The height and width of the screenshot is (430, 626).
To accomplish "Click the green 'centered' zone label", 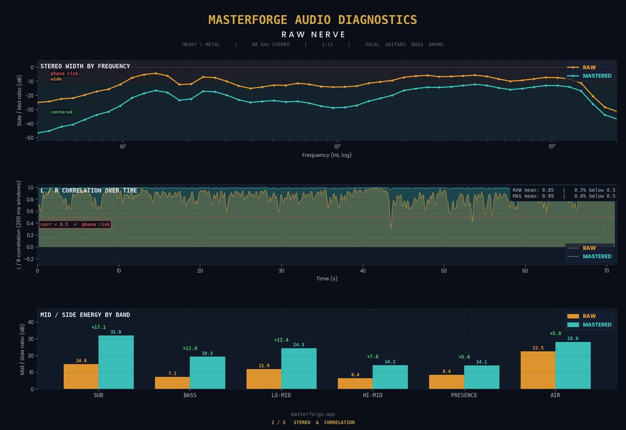I will click(61, 112).
